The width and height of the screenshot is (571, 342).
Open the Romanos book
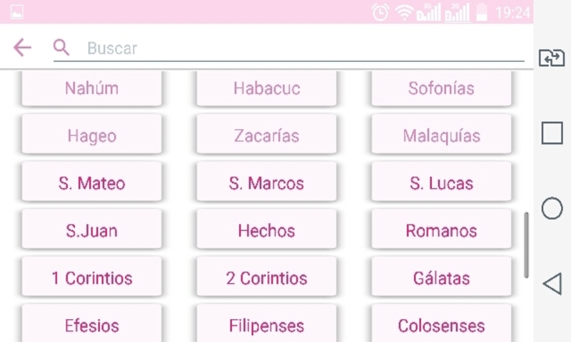[441, 231]
